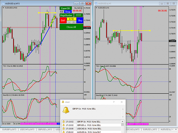Select the 17:15:02 GBPJPY.b VLine SELL alert row
Viewport: 178px width, 133px height.
[91, 122]
